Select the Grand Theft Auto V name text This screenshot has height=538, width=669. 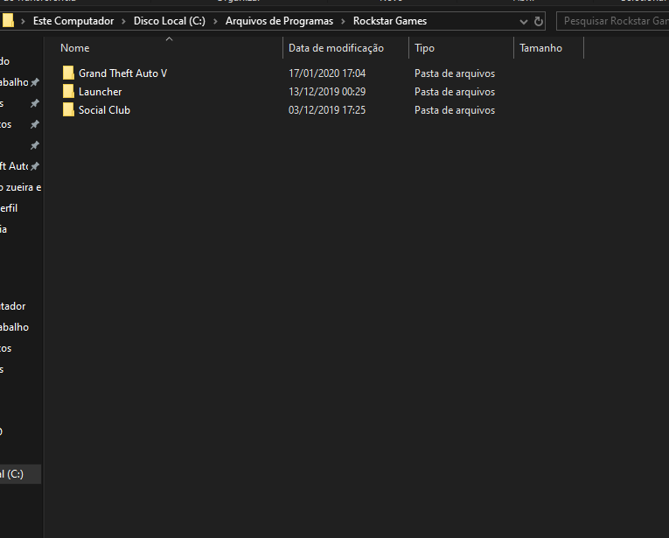pyautogui.click(x=123, y=73)
